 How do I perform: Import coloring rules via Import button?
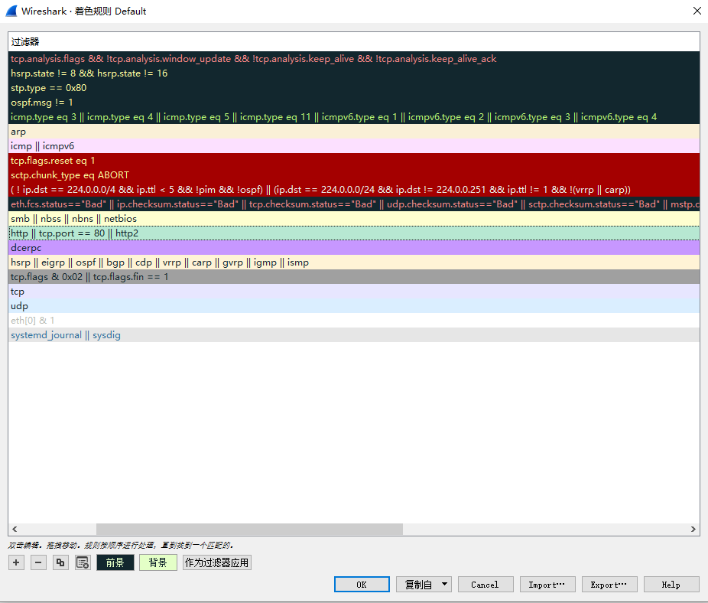(x=547, y=584)
